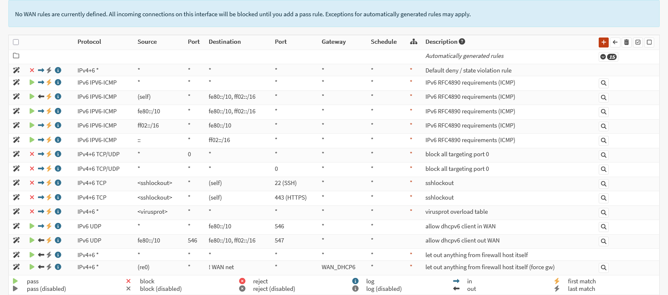The image size is (668, 295).
Task: Click the red add rule plus button
Action: [x=603, y=42]
